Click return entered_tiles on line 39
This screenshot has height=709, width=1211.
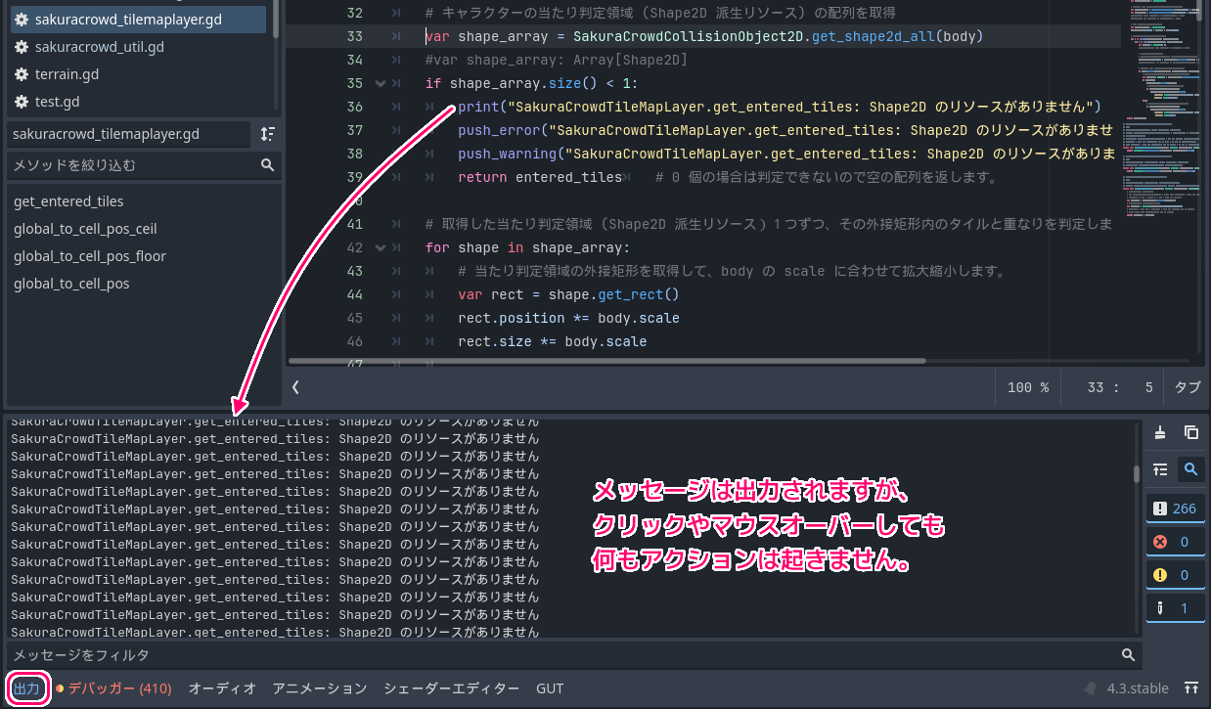(540, 177)
